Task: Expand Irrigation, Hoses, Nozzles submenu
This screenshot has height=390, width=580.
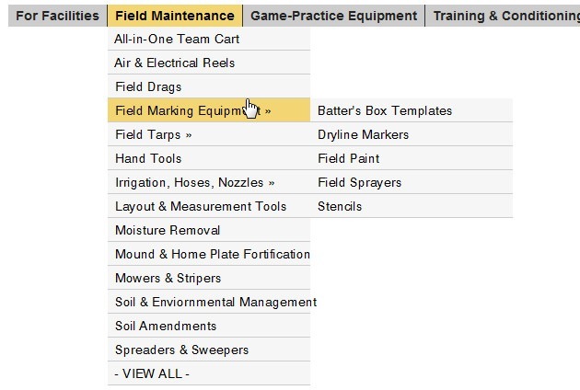Action: (195, 183)
